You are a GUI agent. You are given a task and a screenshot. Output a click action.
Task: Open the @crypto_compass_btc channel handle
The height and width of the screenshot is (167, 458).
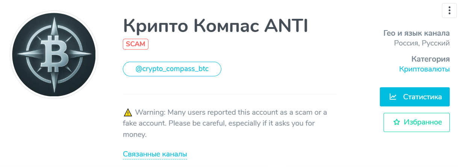(x=172, y=69)
